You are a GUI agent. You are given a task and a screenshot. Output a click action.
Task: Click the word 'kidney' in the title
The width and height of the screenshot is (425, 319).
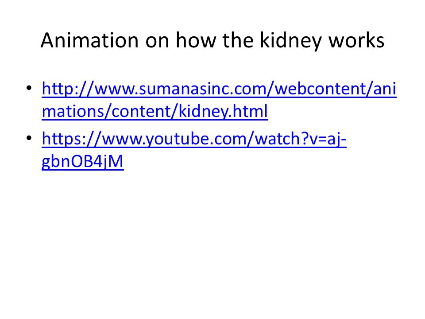coord(291,41)
